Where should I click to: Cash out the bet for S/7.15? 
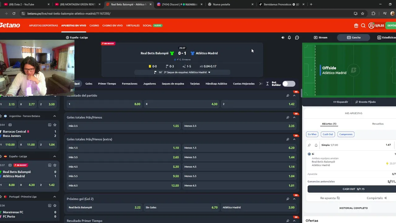[353, 189]
